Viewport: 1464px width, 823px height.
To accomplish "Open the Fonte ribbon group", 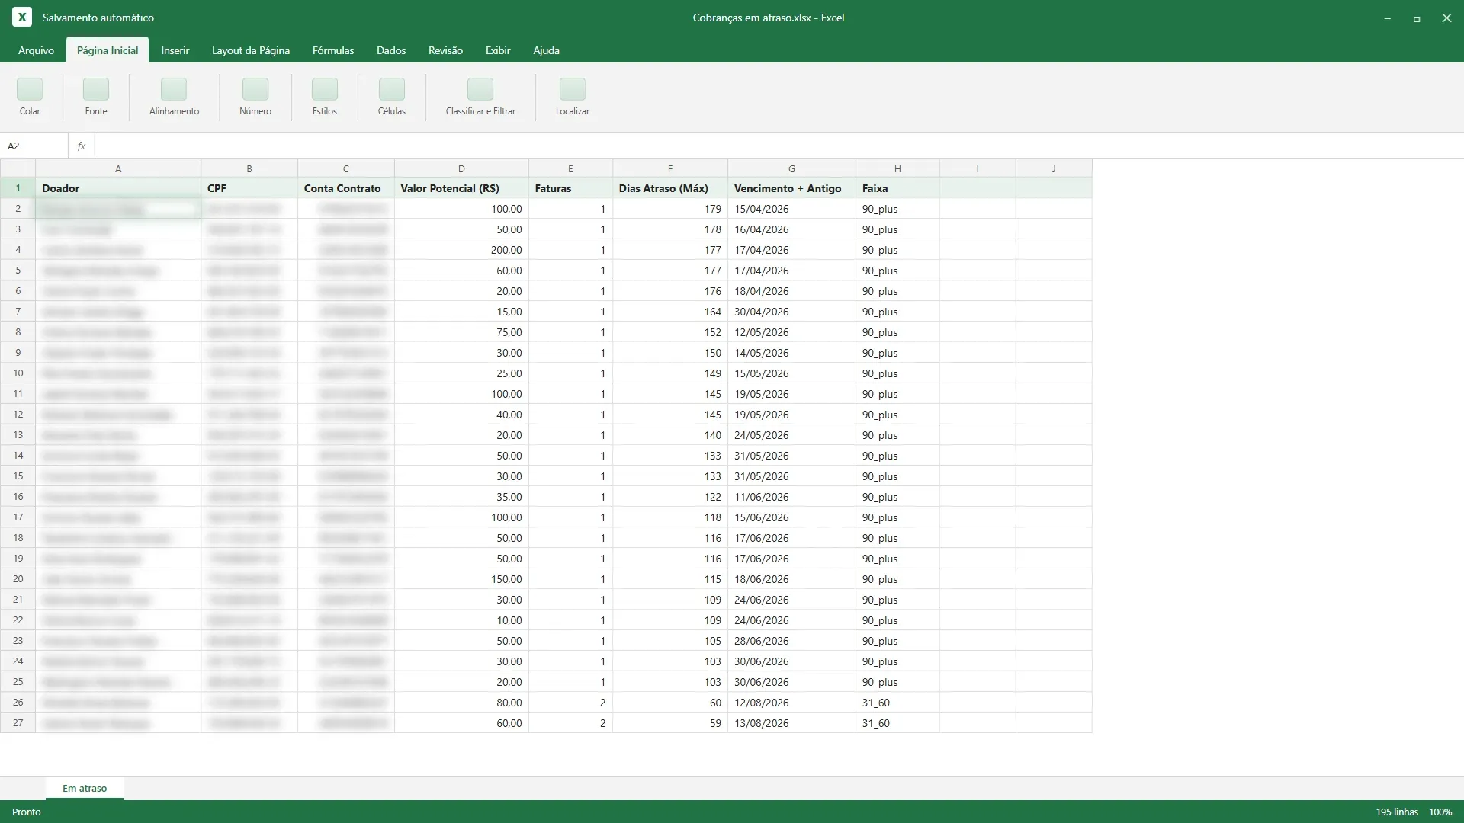I will [96, 97].
